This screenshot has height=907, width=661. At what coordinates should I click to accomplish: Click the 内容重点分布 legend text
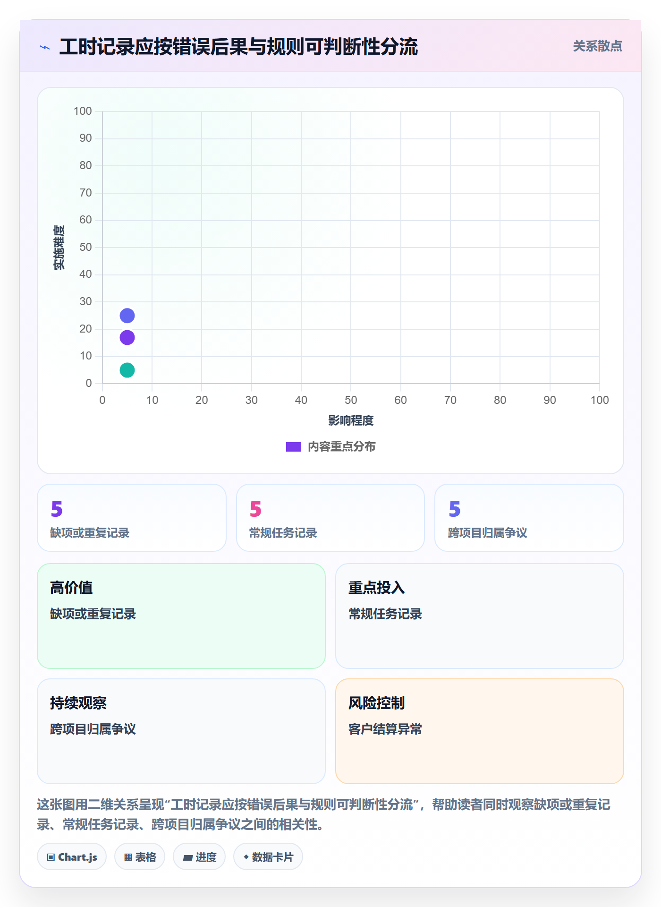coord(341,446)
